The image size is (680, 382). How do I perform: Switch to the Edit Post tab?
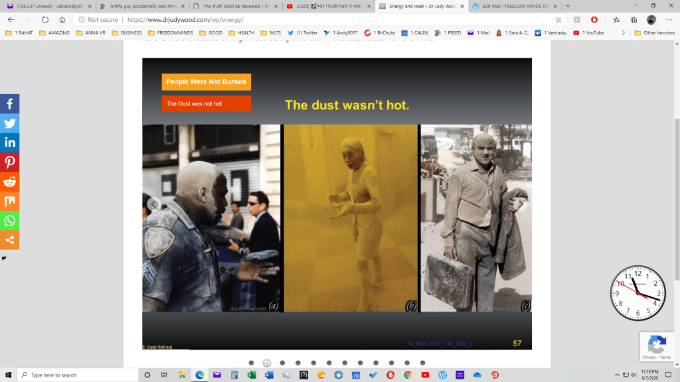[x=513, y=6]
